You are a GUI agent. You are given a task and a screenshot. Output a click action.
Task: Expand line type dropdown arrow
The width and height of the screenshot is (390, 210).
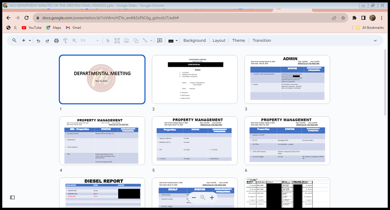coord(151,40)
